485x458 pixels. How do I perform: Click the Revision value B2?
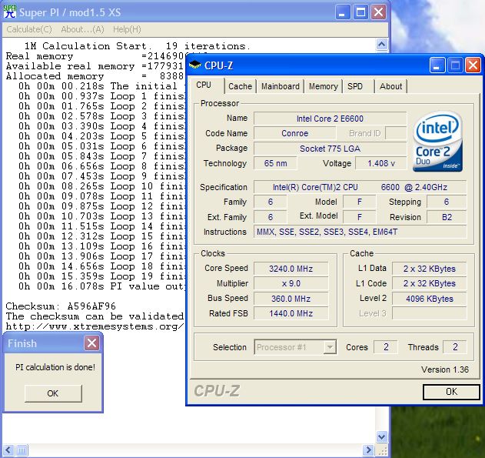[x=447, y=217]
